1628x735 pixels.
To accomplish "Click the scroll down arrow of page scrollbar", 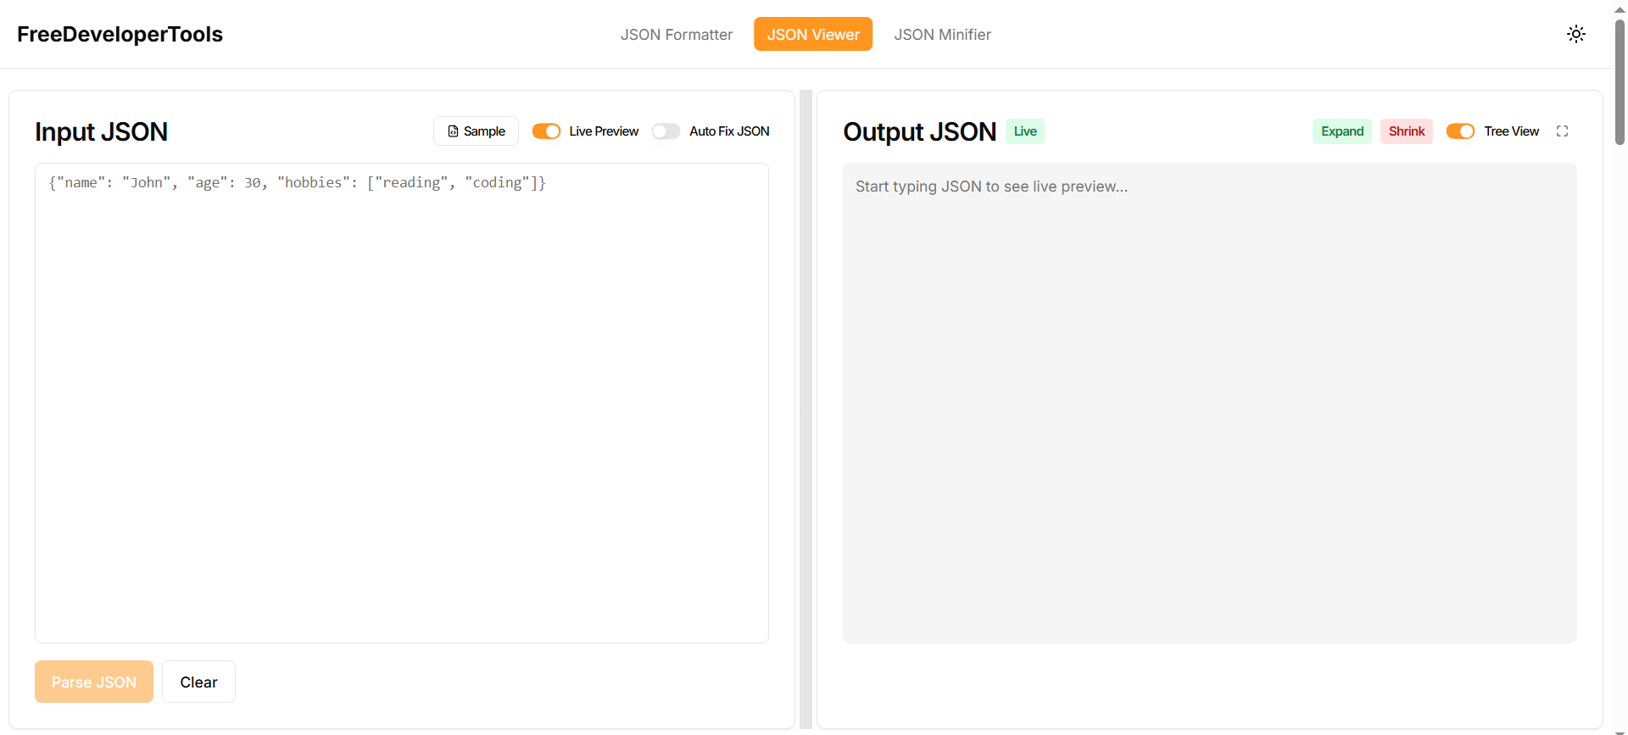I will click(x=1620, y=730).
